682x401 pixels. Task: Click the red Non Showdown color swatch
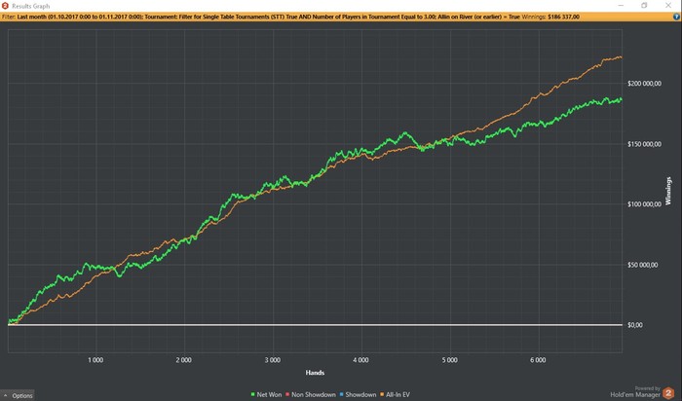(x=287, y=394)
